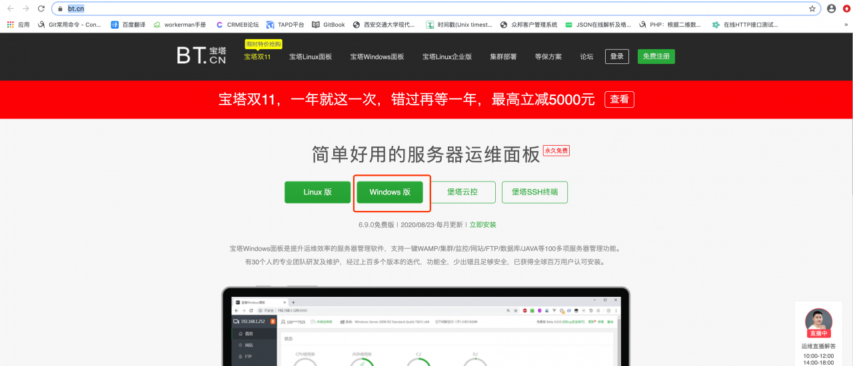Image resolution: width=853 pixels, height=366 pixels.
Task: Open the 堡塔SSH终端 button
Action: 535,192
